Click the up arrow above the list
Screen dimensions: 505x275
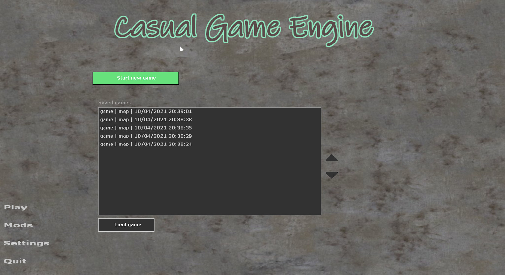coord(331,158)
